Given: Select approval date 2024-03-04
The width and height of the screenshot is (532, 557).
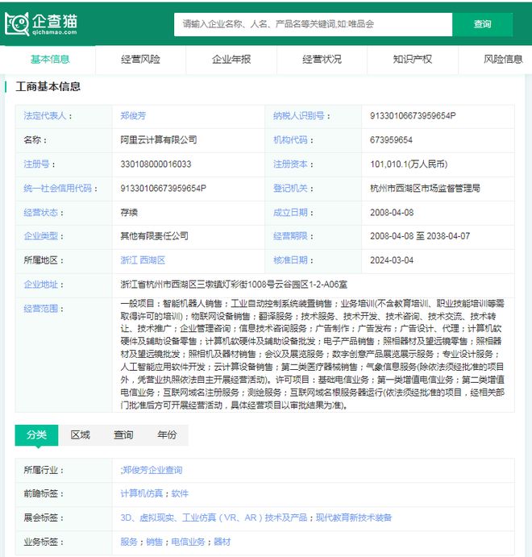Looking at the screenshot, I should coord(392,260).
